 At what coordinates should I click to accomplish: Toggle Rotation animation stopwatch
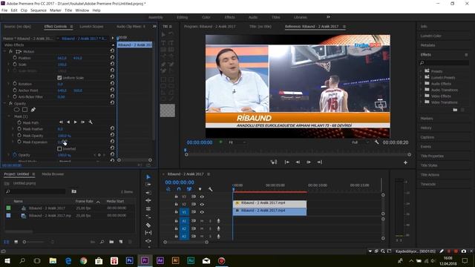pyautogui.click(x=15, y=84)
